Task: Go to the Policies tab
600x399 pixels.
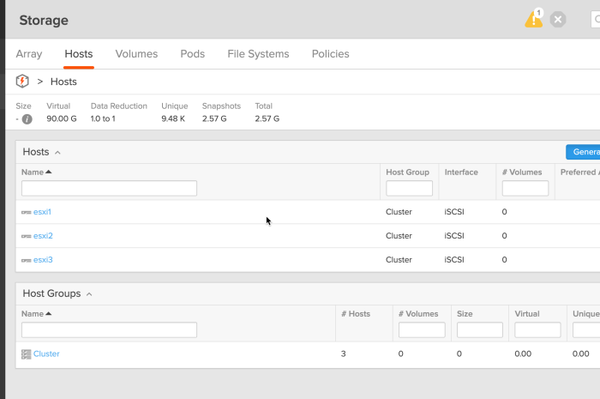Action: tap(330, 54)
